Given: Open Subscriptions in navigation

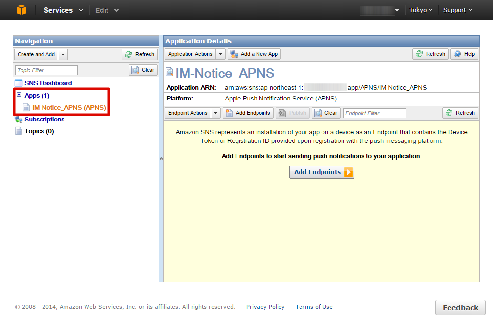Looking at the screenshot, I should tap(44, 120).
